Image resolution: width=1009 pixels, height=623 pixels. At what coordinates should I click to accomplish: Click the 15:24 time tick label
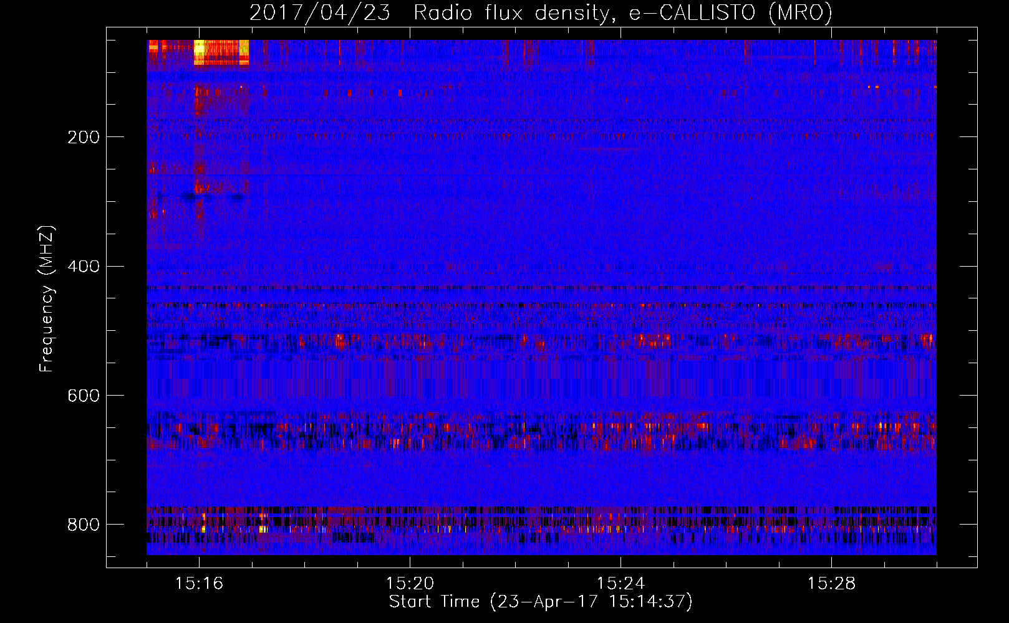point(620,584)
